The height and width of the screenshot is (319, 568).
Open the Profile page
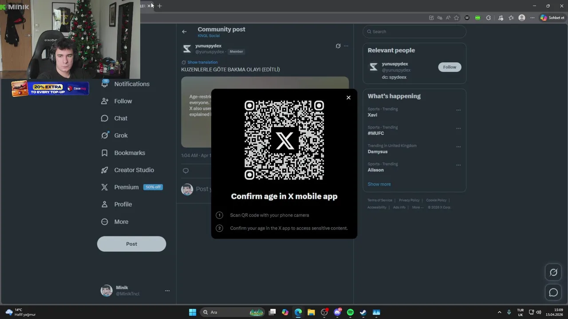pyautogui.click(x=117, y=204)
